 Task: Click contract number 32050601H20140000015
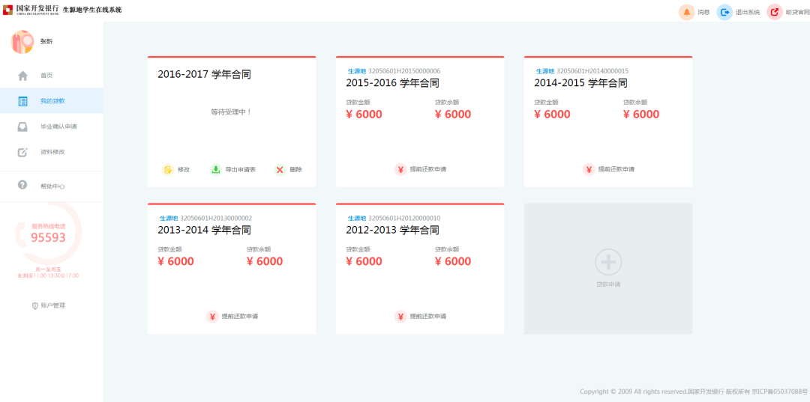pos(592,71)
